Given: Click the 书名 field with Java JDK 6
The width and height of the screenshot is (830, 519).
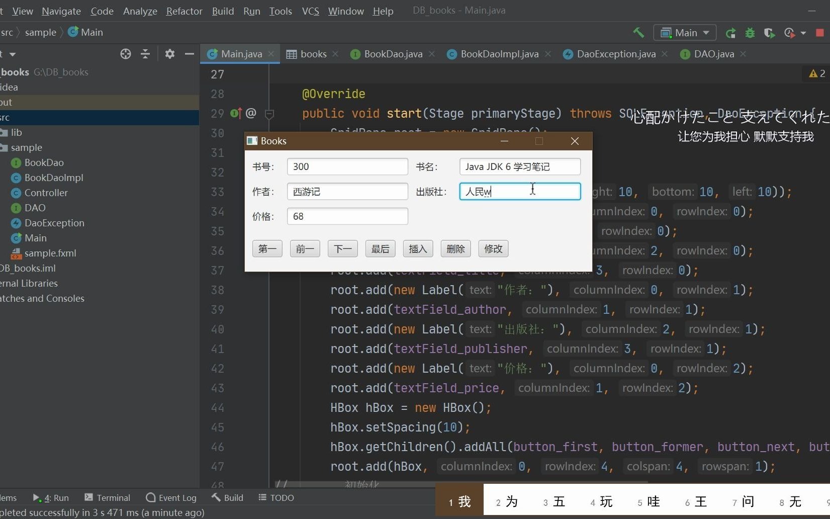Looking at the screenshot, I should coord(520,166).
